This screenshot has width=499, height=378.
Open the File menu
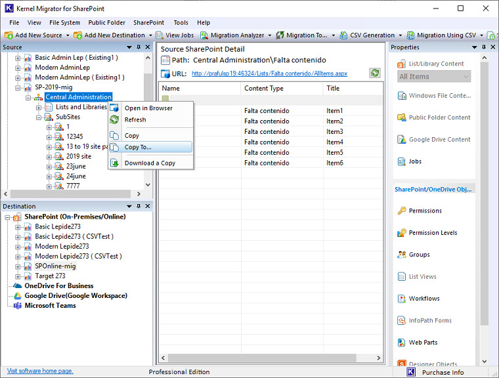click(14, 22)
